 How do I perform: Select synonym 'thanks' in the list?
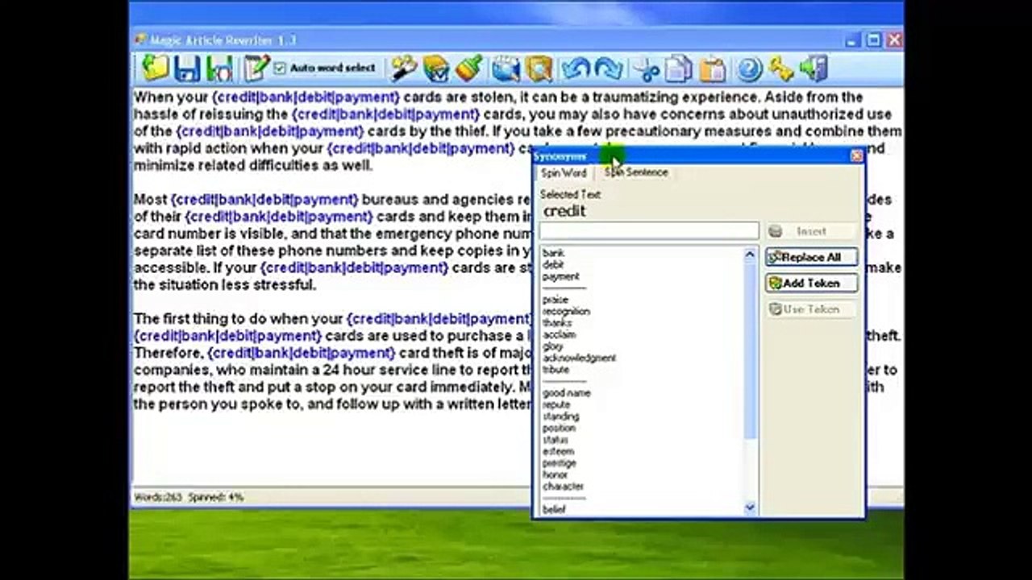556,323
